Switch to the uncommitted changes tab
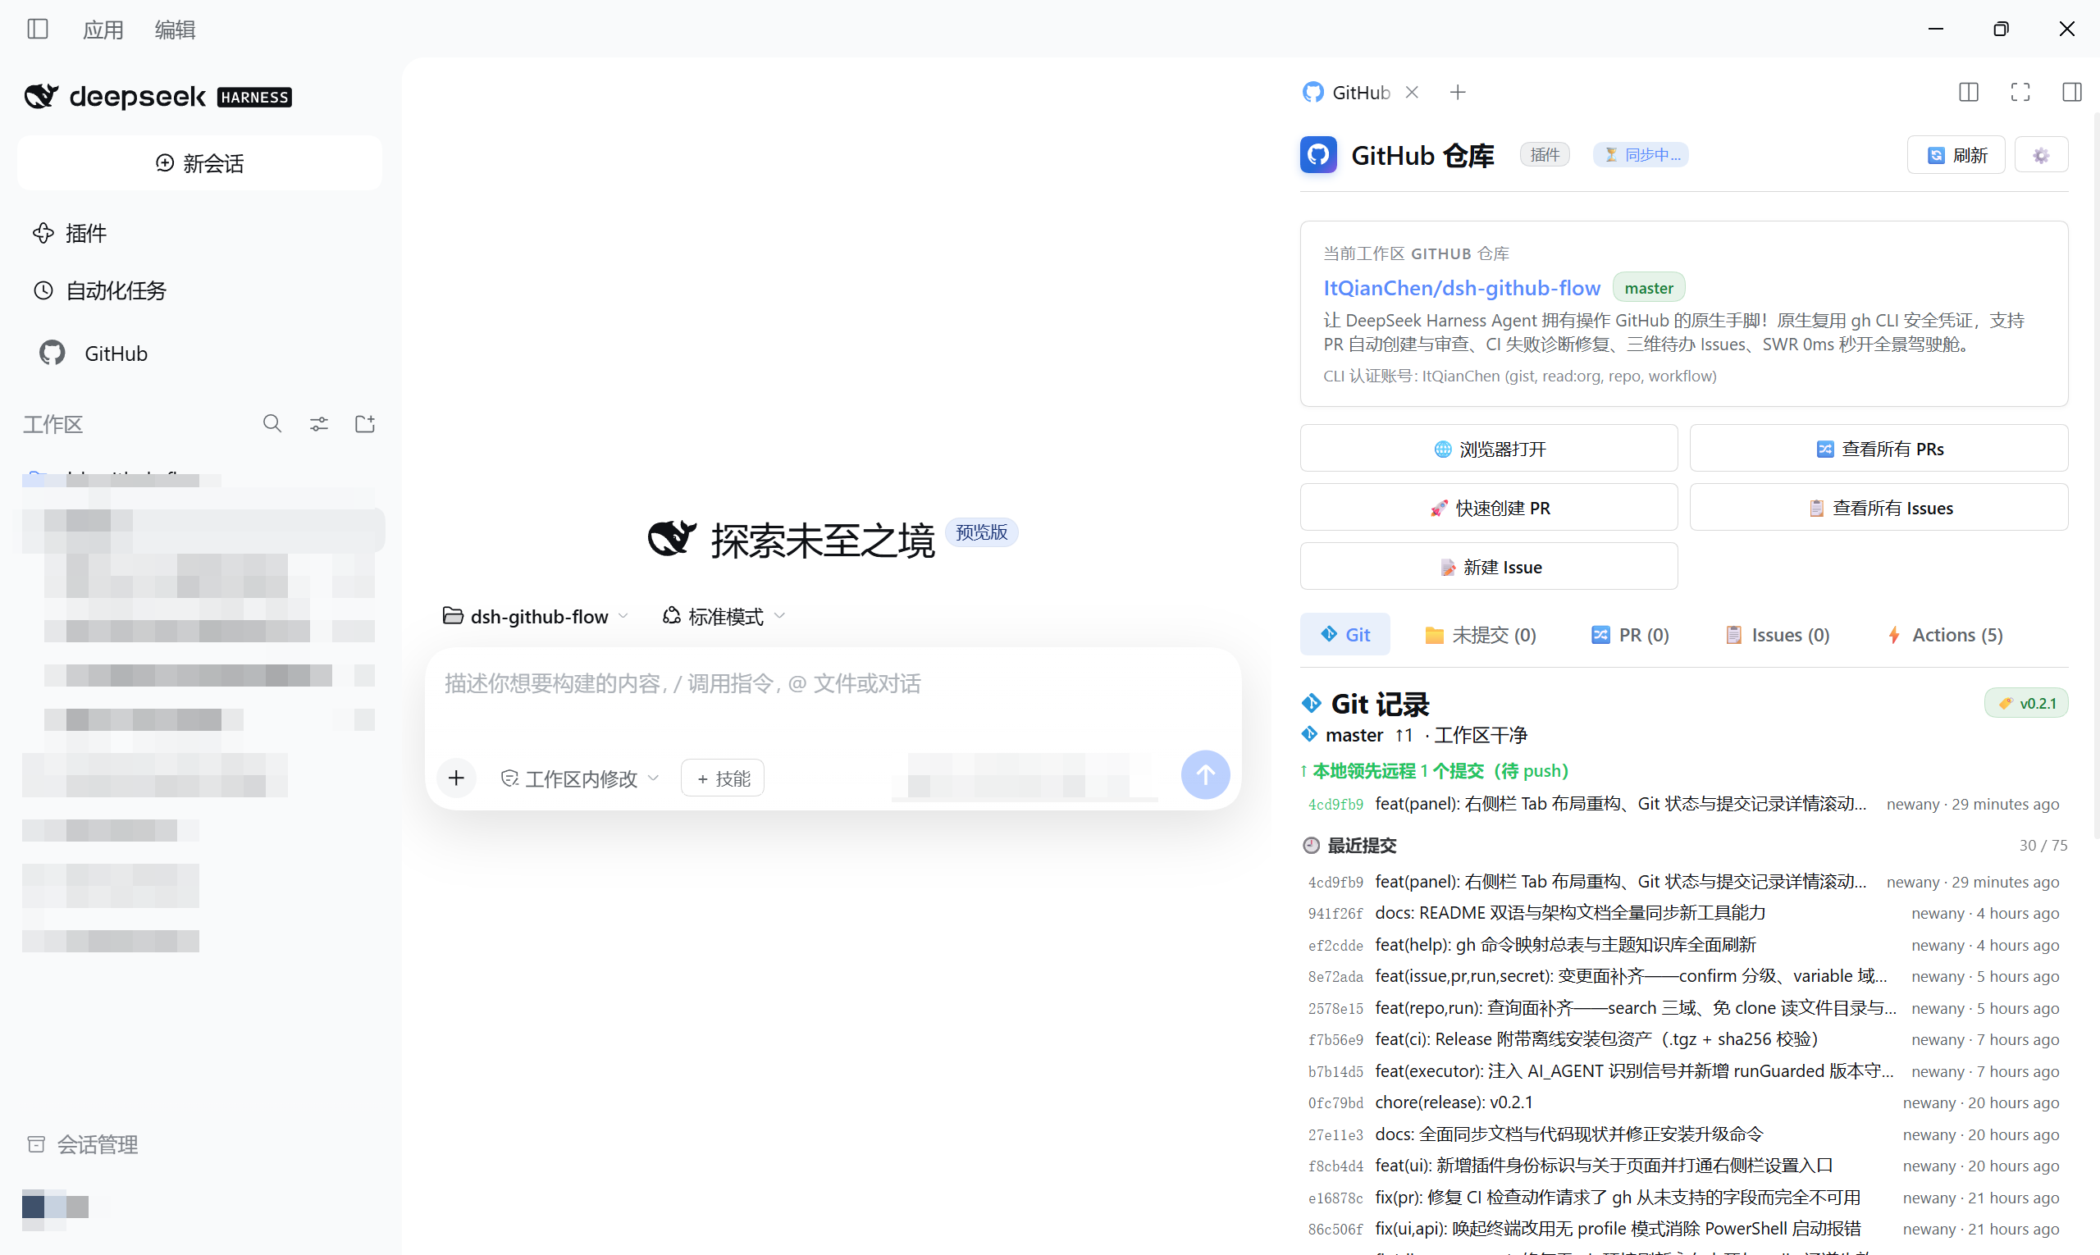2100x1255 pixels. (x=1480, y=634)
